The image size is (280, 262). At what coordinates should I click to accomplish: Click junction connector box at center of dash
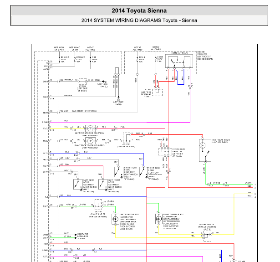127,138
